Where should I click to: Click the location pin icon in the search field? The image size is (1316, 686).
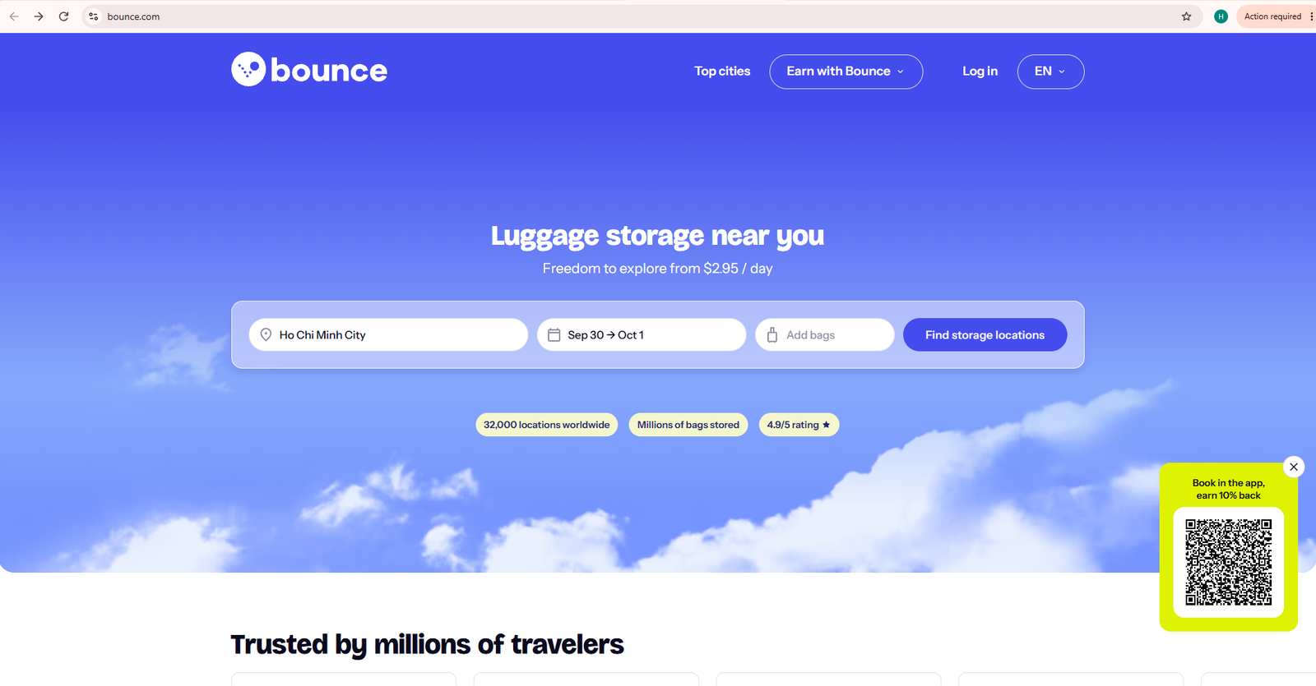coord(266,335)
